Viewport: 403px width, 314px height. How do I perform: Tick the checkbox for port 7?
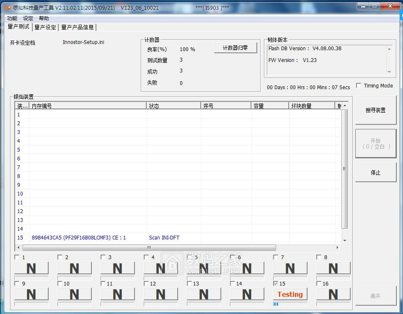pos(276,257)
